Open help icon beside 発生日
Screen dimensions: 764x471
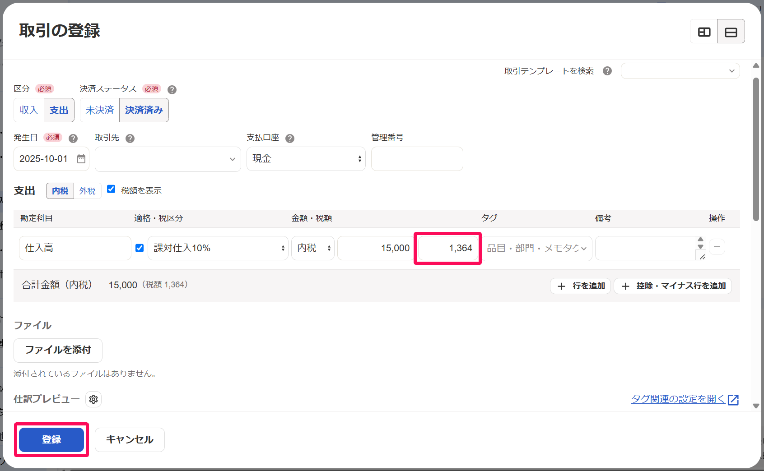[x=73, y=138]
